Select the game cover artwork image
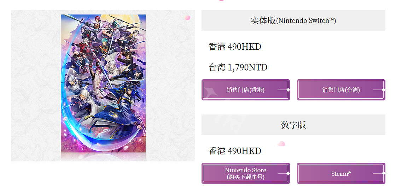 pyautogui.click(x=103, y=83)
